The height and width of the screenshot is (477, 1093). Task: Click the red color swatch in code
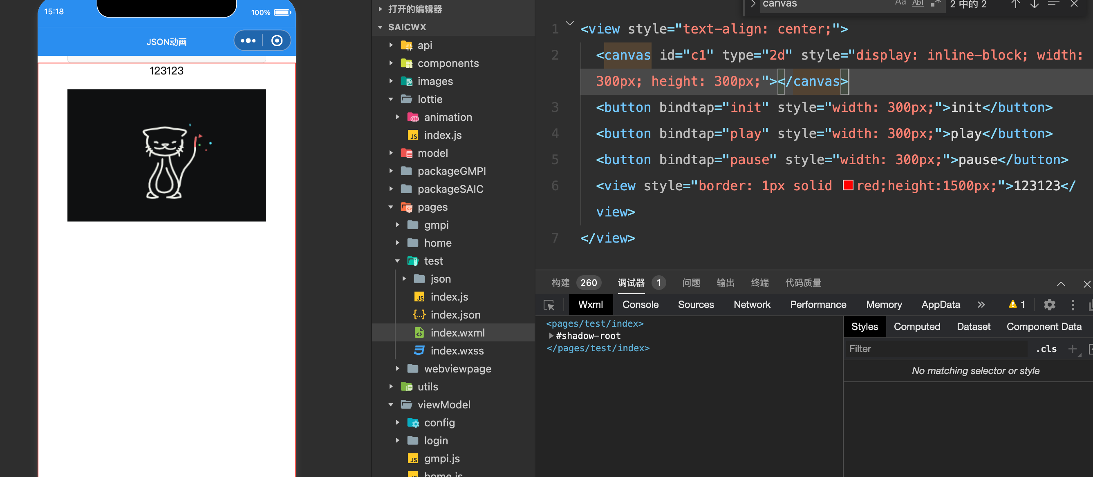[x=847, y=186]
